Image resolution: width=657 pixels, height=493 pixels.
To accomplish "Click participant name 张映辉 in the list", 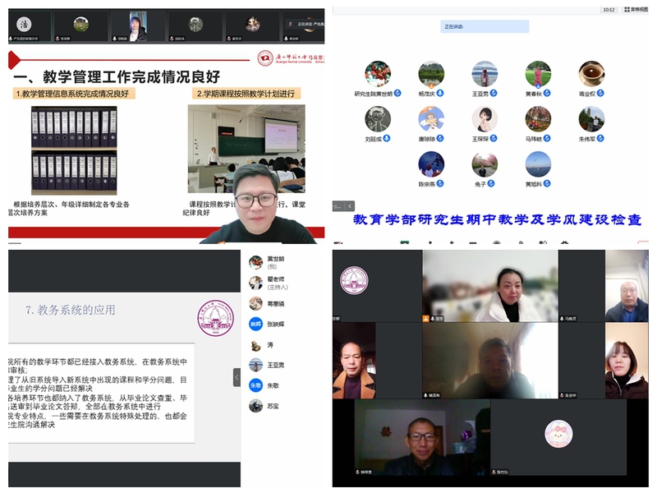I will point(275,324).
